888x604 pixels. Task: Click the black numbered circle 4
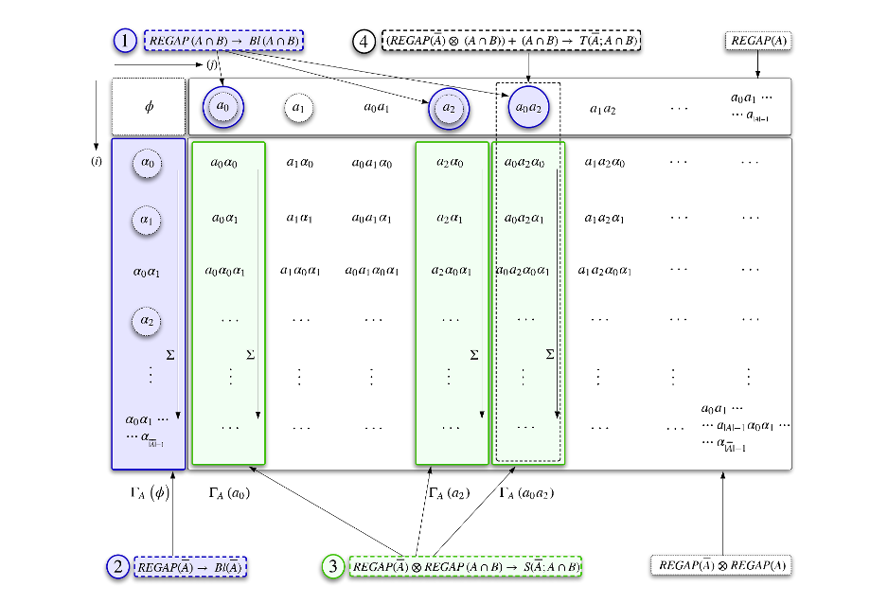(364, 42)
